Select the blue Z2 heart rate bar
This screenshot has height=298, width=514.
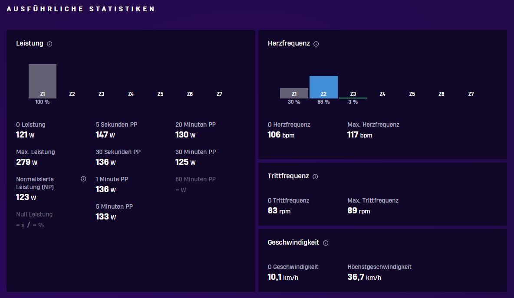pos(323,87)
